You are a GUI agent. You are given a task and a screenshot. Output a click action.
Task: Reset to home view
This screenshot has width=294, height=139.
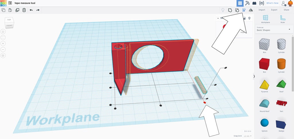click(3, 31)
